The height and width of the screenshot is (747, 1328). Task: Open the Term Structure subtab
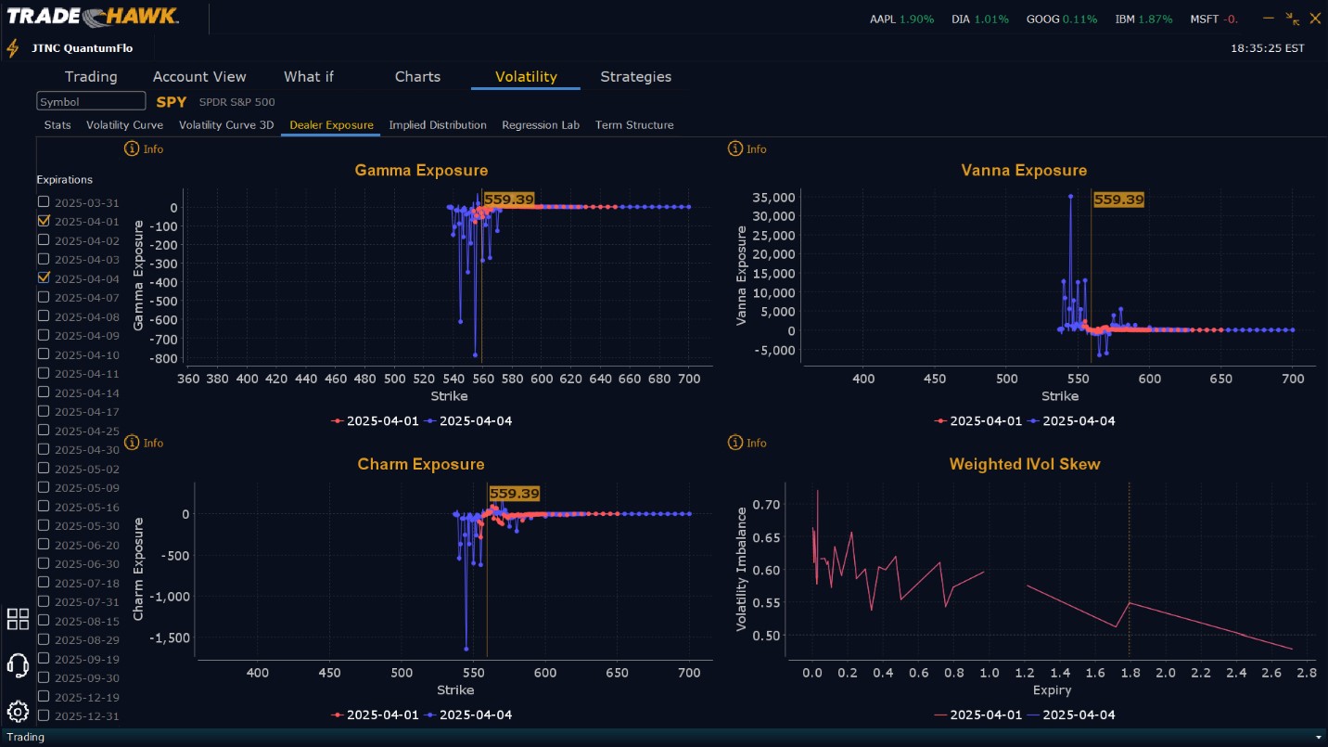pos(634,124)
